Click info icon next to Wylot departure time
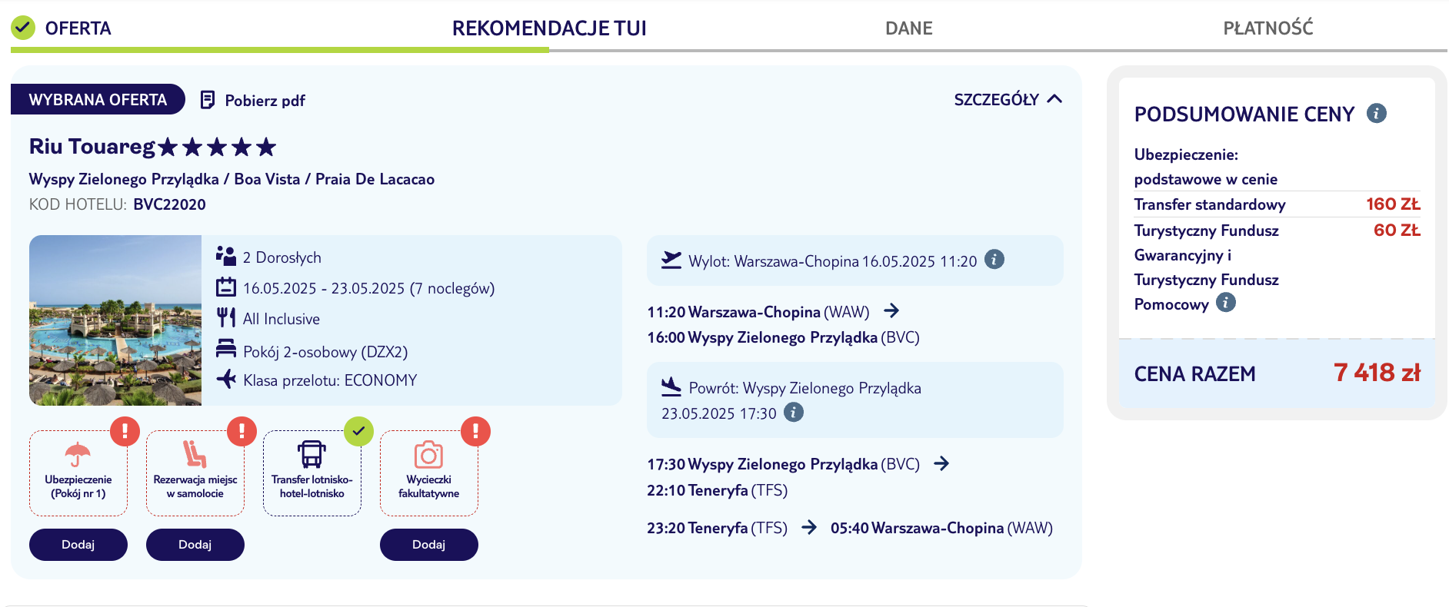Screen dimensions: 1449x607 (x=994, y=259)
